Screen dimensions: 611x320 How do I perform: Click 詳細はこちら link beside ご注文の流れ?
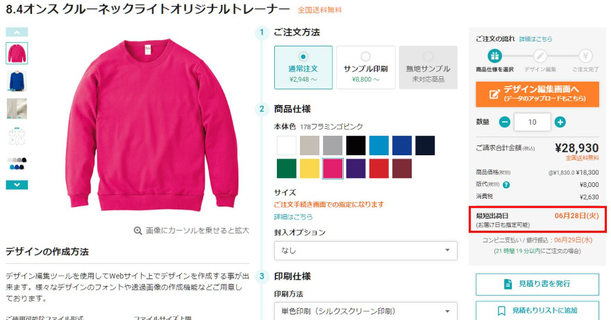[x=535, y=39]
